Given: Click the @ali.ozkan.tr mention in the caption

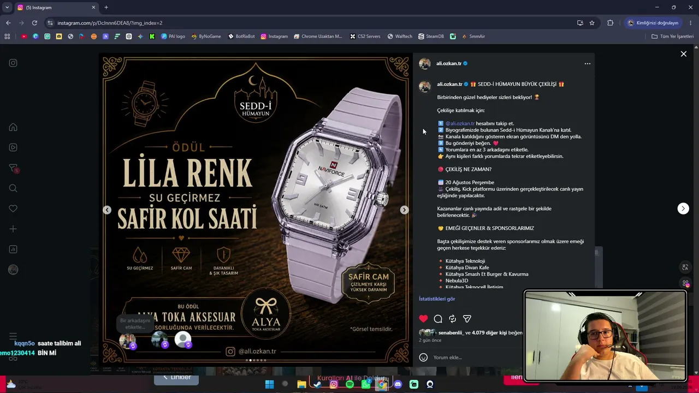Looking at the screenshot, I should point(460,124).
